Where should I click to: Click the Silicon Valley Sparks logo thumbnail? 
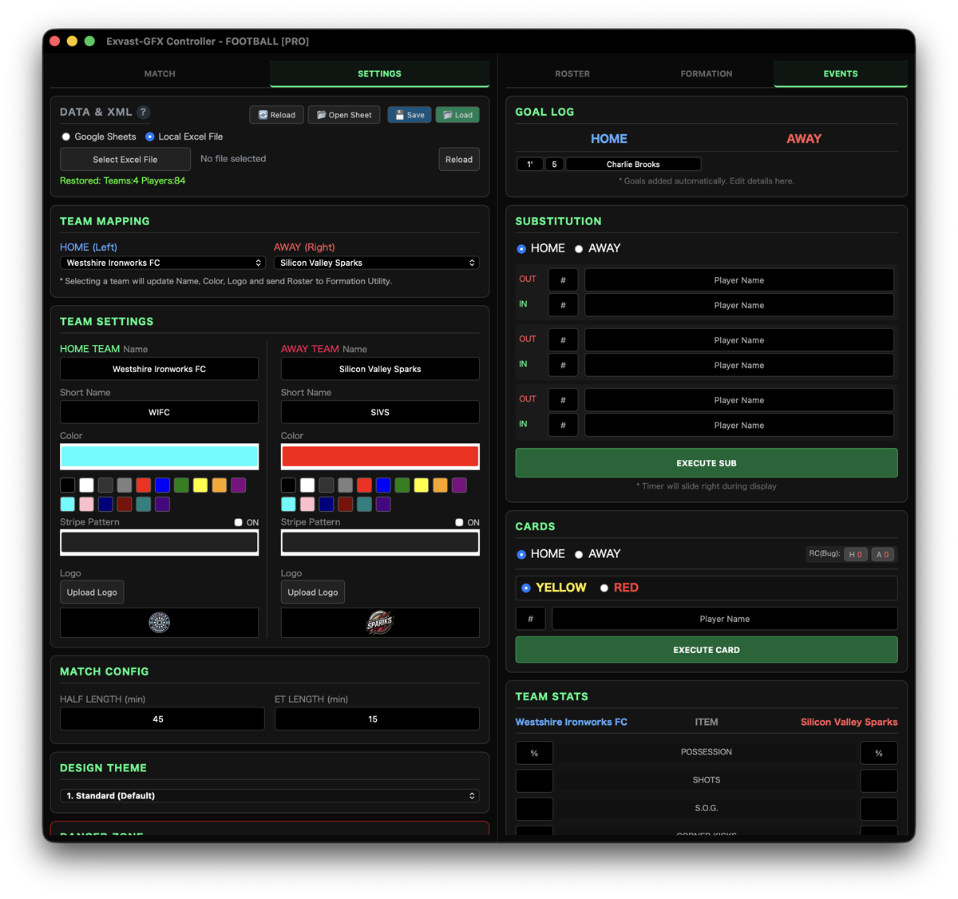pyautogui.click(x=380, y=622)
